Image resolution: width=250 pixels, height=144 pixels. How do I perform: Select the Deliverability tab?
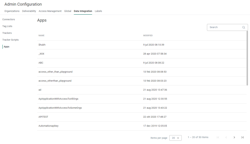pyautogui.click(x=29, y=11)
